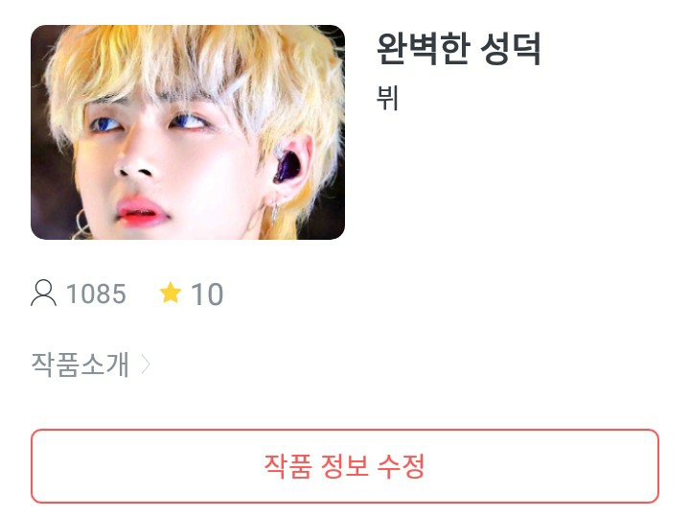Tap the word 성덕 in the title
Viewport: 690px width, 518px height.
coord(510,49)
